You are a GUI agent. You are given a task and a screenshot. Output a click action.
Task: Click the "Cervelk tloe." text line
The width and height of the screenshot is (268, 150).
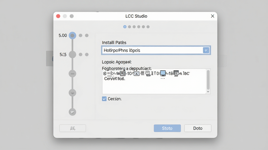pos(115,79)
